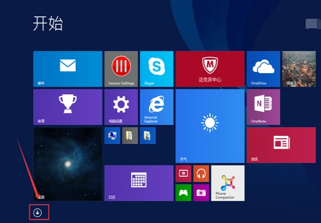Screen dimensions: 321x223
Task: Open the Desktop galaxy tile
Action: point(68,164)
